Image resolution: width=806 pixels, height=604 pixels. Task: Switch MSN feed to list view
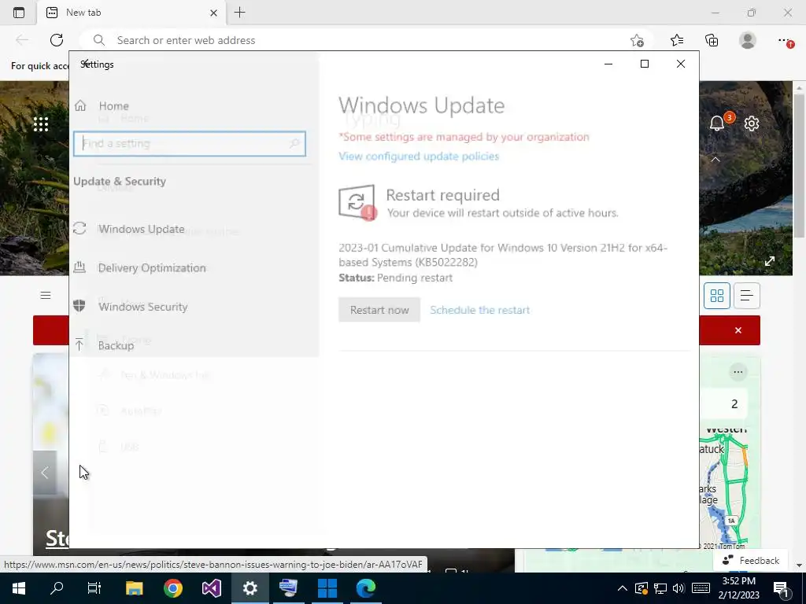pos(746,296)
